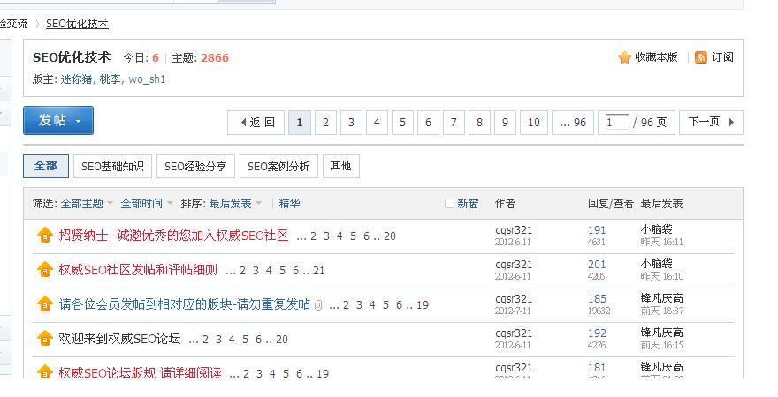The image size is (778, 397).
Task: Go to page 6
Action: pos(428,123)
